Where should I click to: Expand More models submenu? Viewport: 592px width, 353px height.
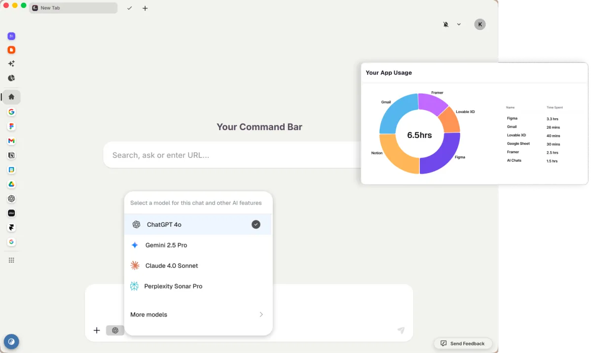[x=198, y=315]
